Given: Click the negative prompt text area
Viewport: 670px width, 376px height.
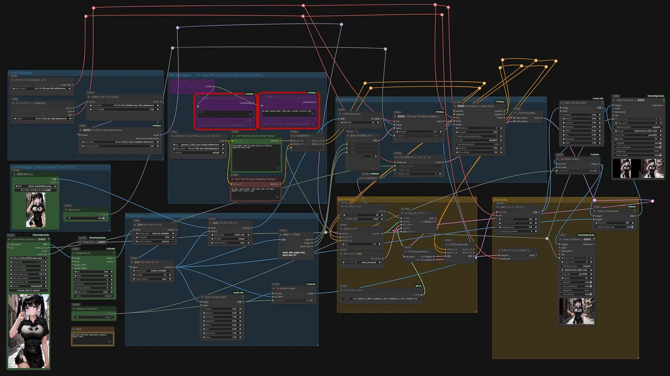Looking at the screenshot, I should click(x=256, y=193).
